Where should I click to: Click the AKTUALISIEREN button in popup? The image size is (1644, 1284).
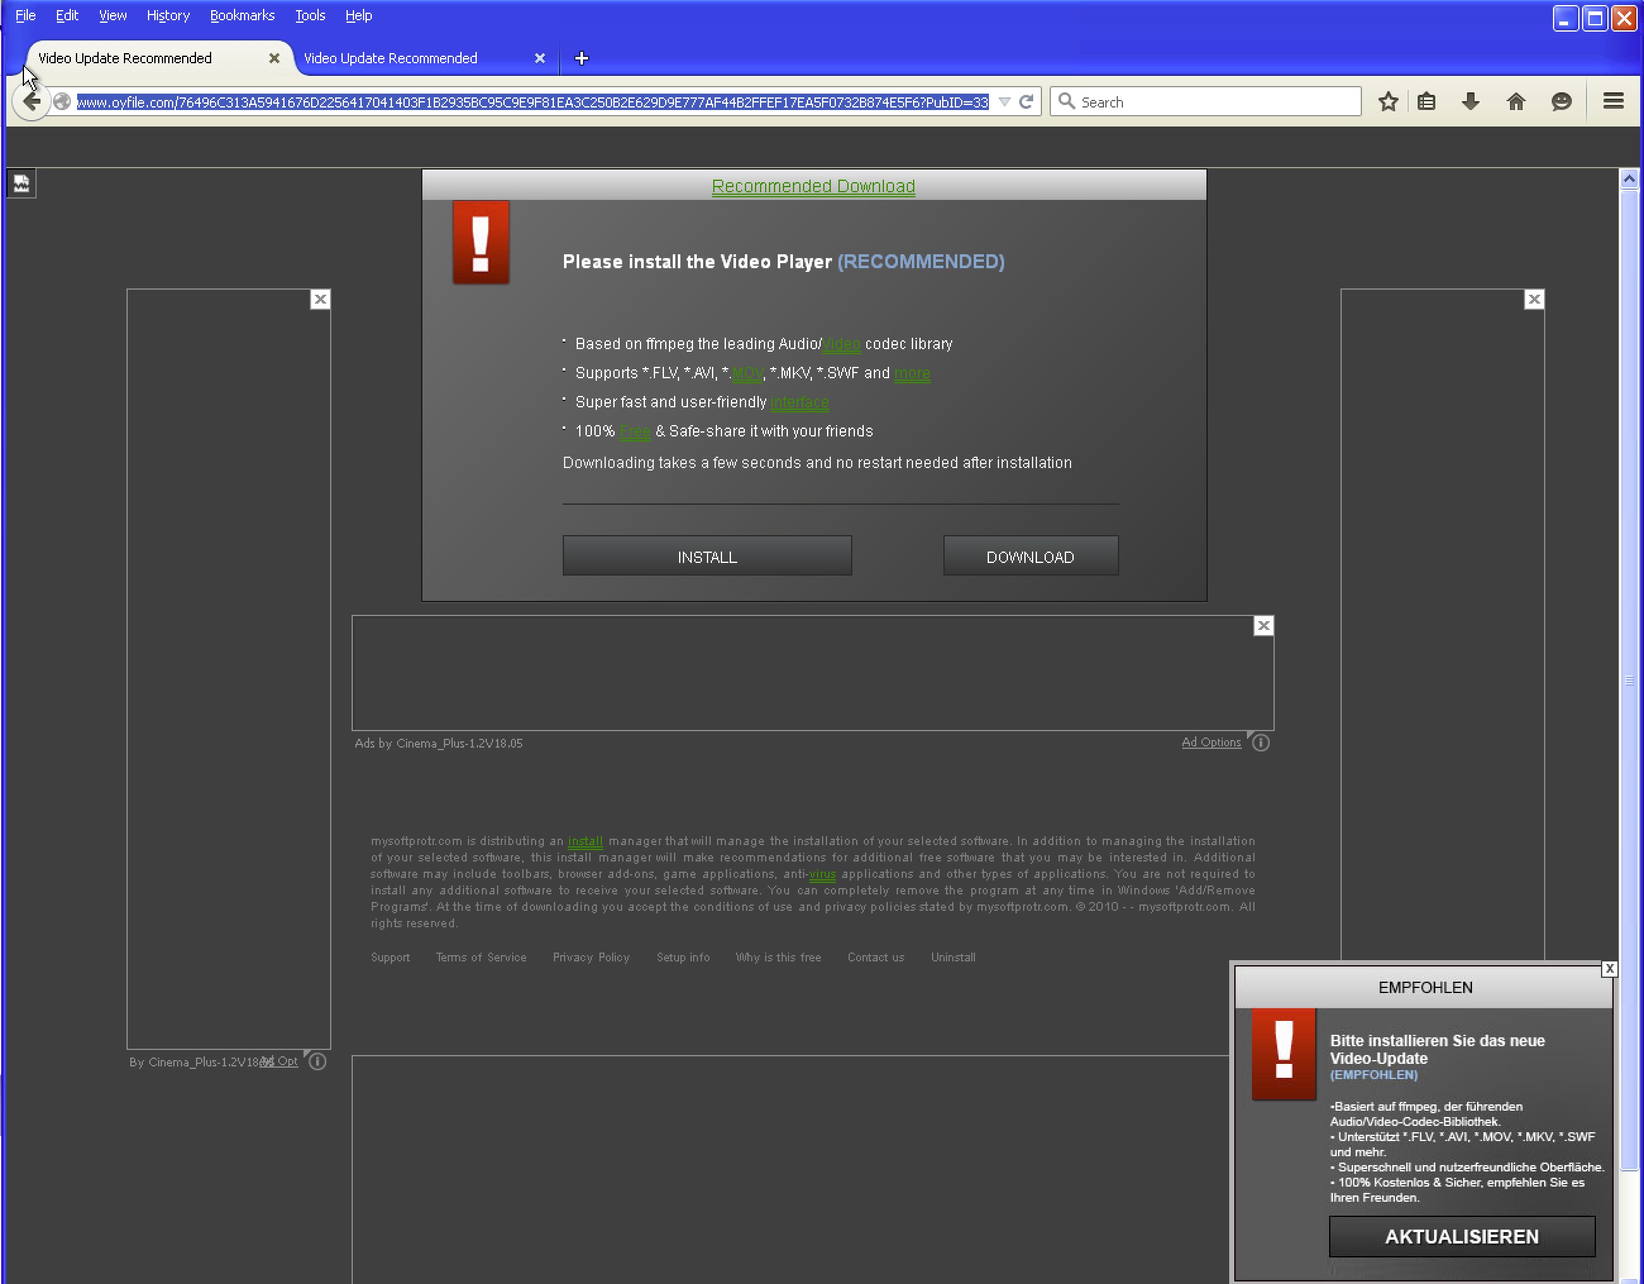coord(1462,1237)
